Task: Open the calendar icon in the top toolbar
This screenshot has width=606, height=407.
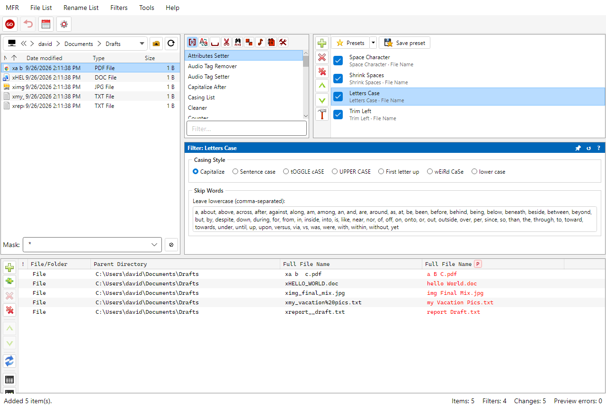Action: [x=46, y=24]
